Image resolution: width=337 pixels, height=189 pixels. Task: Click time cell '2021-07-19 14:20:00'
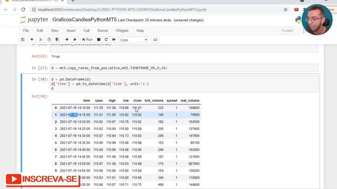coord(75,122)
